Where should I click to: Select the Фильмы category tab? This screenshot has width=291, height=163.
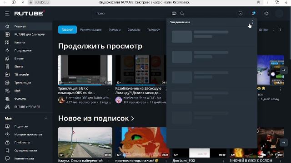[x=115, y=29]
